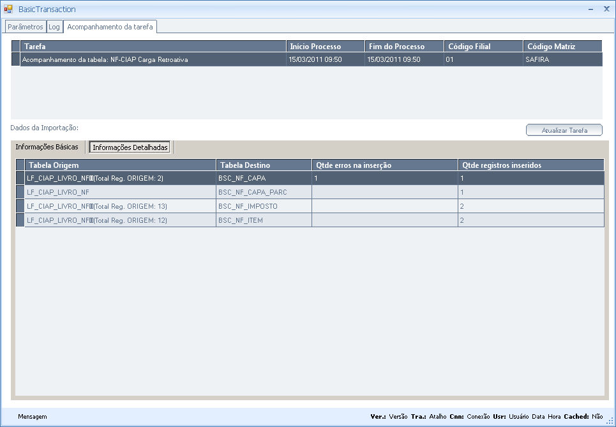This screenshot has width=616, height=427.
Task: Sort by the Tarefa column header
Action: (x=153, y=47)
